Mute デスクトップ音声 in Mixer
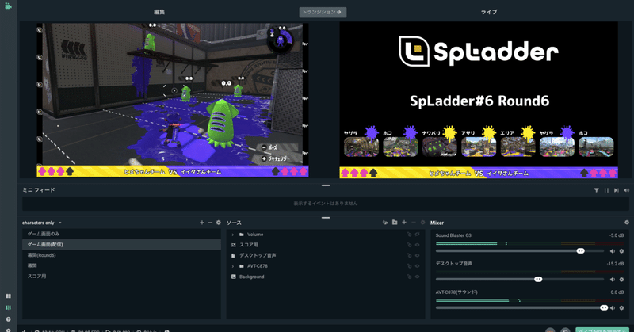The height and width of the screenshot is (332, 634). tap(613, 280)
